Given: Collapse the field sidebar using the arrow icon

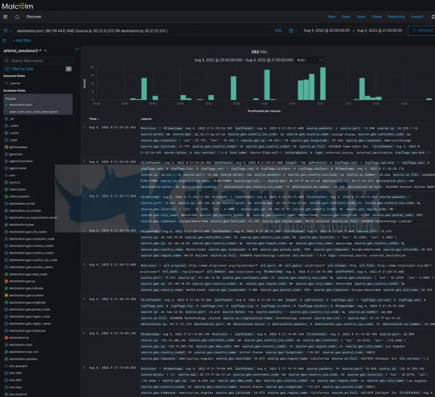Looking at the screenshot, I should pyautogui.click(x=77, y=50).
